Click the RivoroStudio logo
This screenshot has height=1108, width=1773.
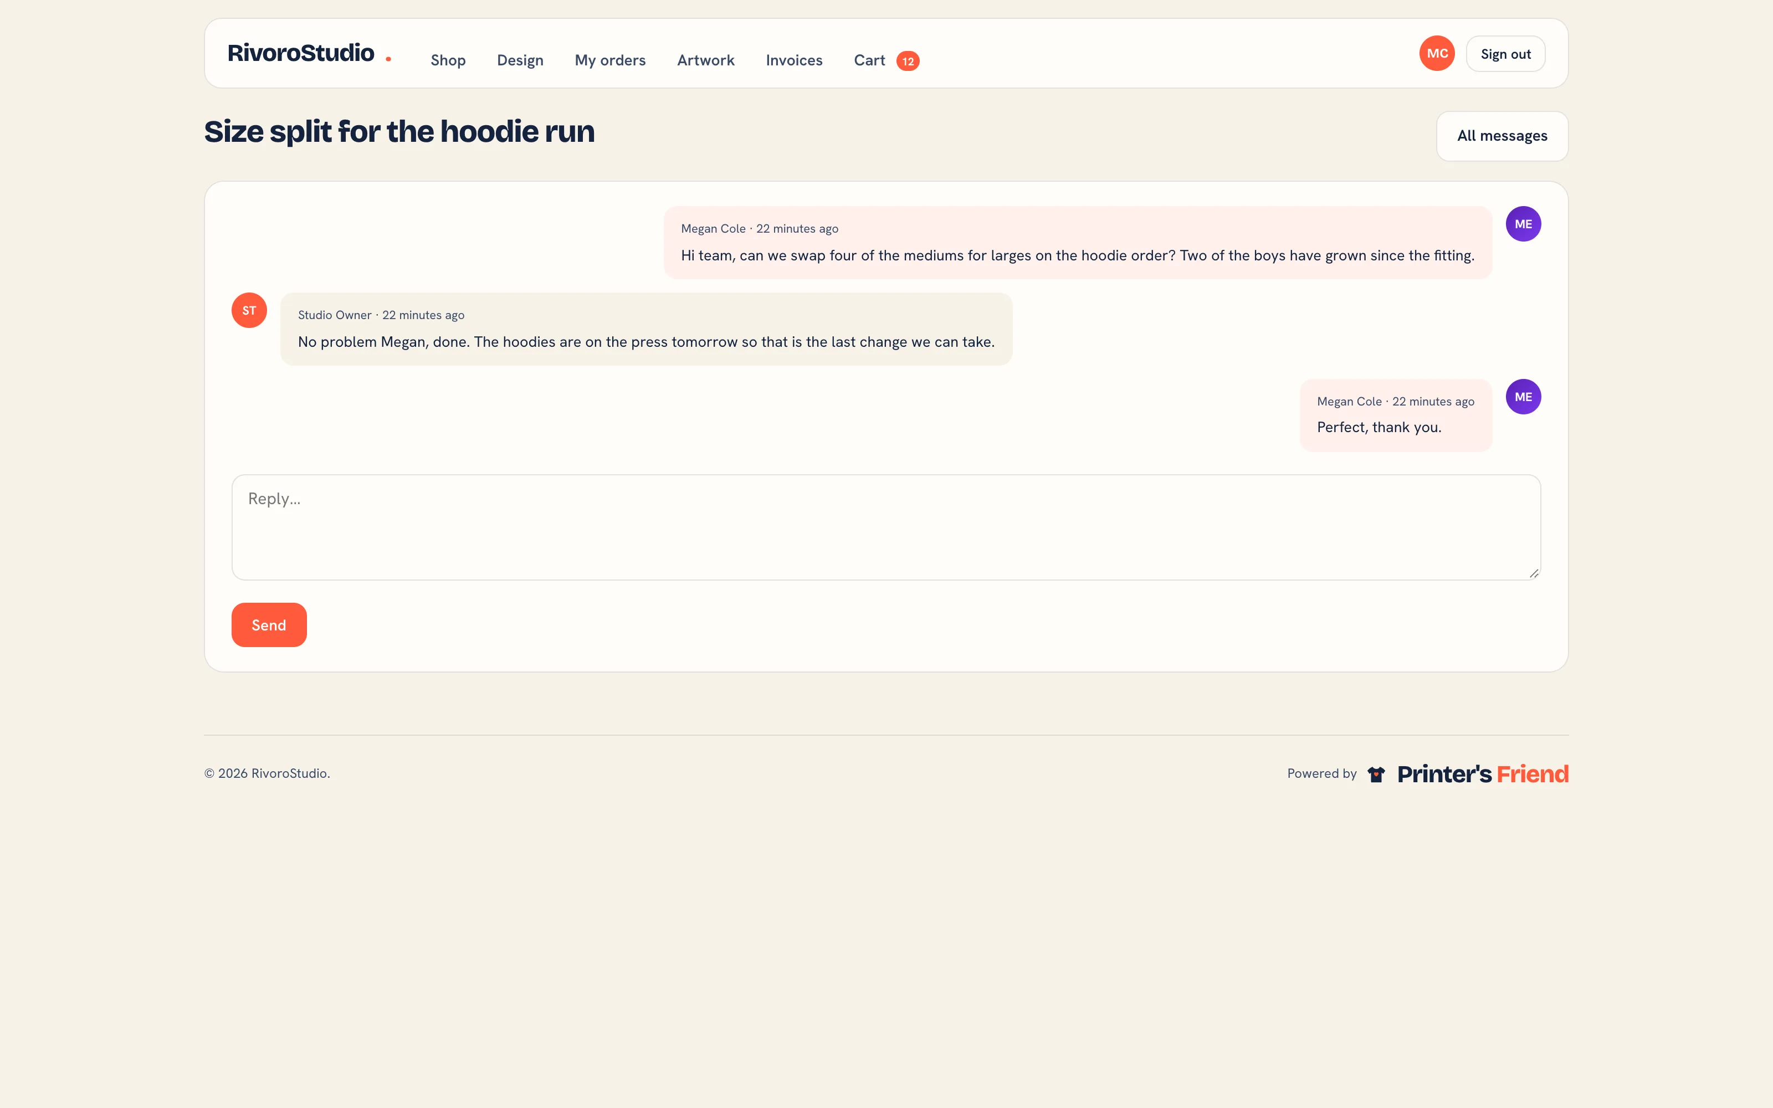309,54
